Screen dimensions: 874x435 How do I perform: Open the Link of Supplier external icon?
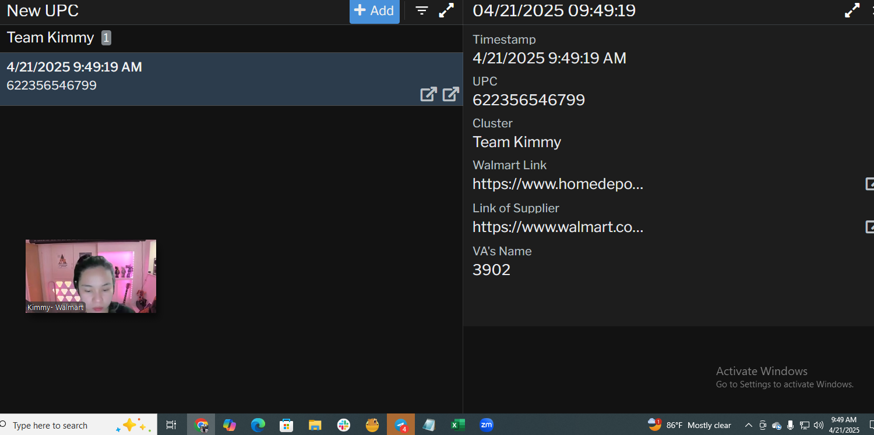(x=869, y=227)
